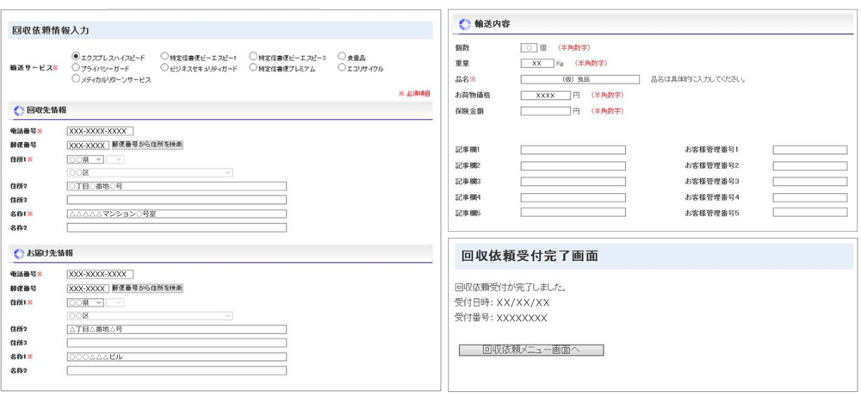
Task: Click the 名称1 field containing ○○○△△△ビル
Action: [177, 357]
